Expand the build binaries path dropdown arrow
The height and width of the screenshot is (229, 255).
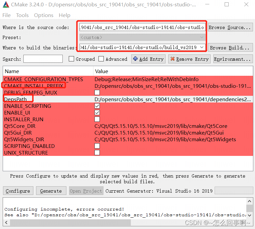[202, 47]
